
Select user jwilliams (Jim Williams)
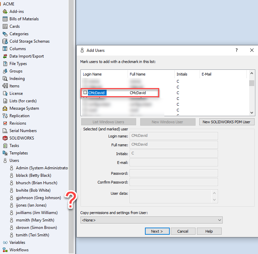click(37, 213)
